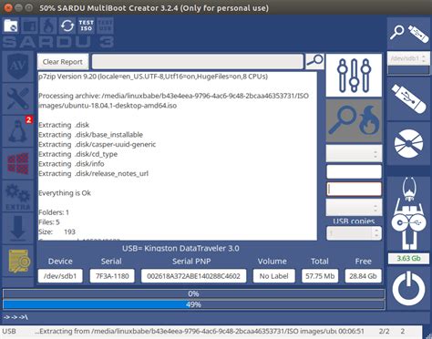Open the EXTRA gears category
Image resolution: width=432 pixels, height=339 pixels.
(18, 196)
